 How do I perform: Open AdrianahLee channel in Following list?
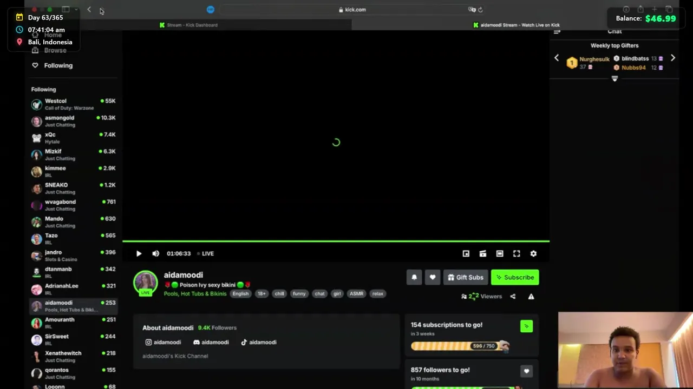tap(73, 289)
